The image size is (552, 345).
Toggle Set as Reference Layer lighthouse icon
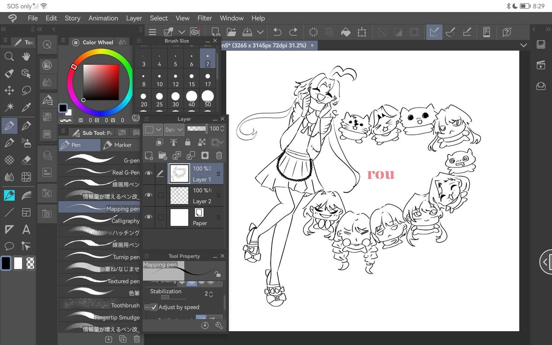coord(173,143)
